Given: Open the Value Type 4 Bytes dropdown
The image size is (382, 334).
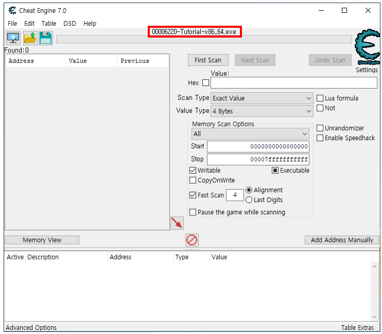Looking at the screenshot, I should click(x=262, y=111).
